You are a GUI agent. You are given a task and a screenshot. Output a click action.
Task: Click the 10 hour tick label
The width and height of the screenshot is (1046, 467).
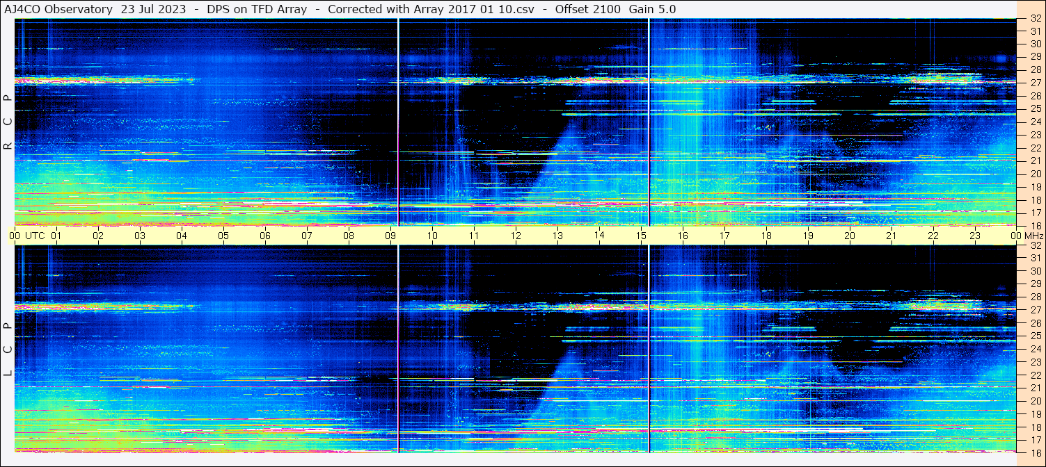(432, 236)
